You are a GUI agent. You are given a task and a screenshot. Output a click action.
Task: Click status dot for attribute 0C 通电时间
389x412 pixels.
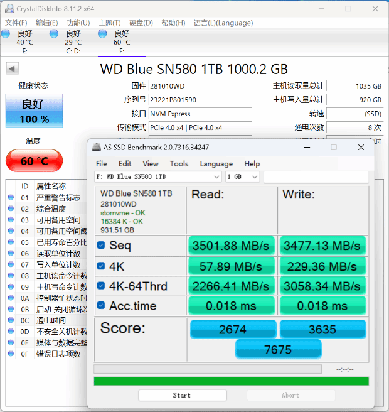11,320
